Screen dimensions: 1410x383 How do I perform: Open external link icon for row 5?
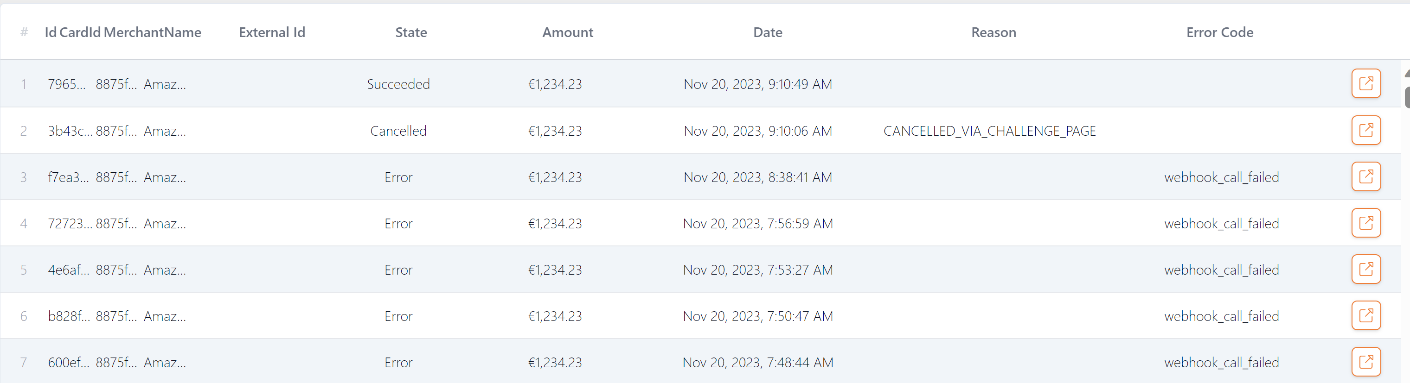click(1365, 270)
